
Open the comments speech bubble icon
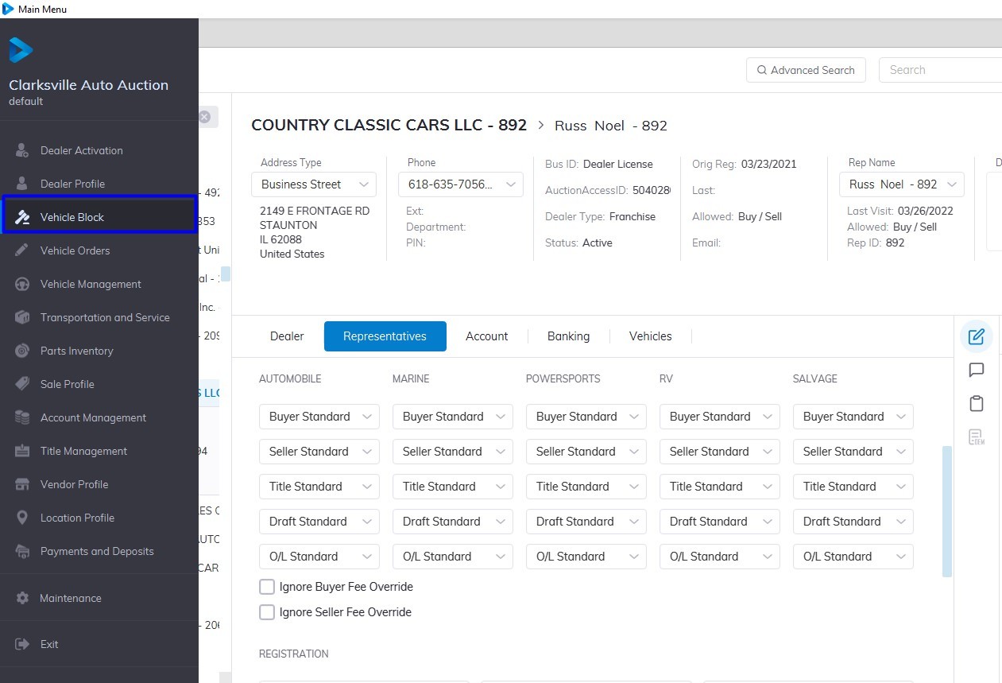pos(977,370)
